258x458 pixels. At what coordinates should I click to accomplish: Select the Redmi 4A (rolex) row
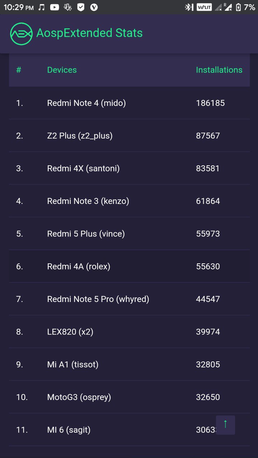tap(129, 267)
